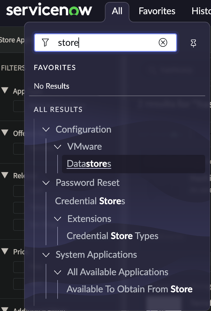This screenshot has width=211, height=311.
Task: Click the filter funnel icon in search box
Action: tap(45, 43)
